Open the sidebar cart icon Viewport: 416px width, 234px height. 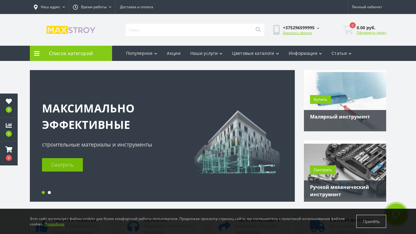click(x=9, y=150)
